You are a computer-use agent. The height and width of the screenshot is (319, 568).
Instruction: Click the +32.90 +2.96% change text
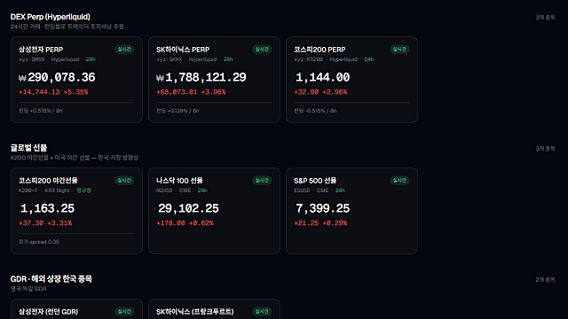320,92
